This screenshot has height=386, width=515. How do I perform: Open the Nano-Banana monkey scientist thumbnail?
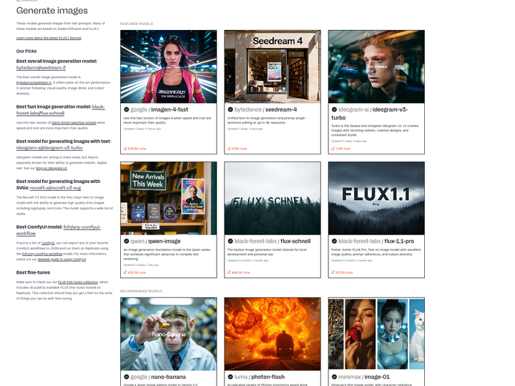pyautogui.click(x=169, y=334)
